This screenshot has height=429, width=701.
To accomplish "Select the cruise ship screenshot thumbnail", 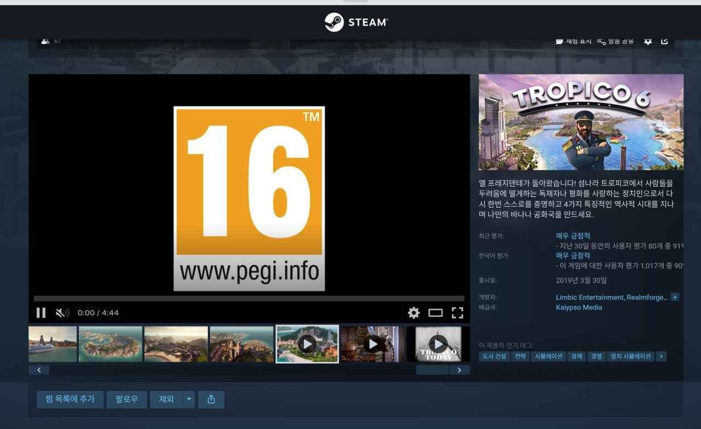I will click(53, 344).
